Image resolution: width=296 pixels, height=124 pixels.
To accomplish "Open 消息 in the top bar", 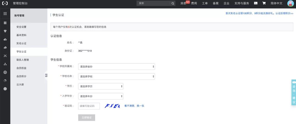I will [x=183, y=3].
